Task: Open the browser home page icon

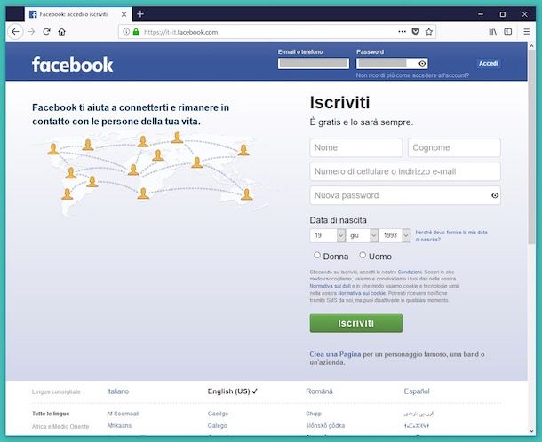Action: coord(62,32)
